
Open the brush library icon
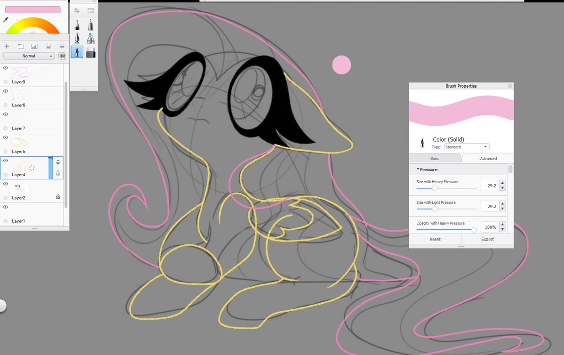pyautogui.click(x=91, y=10)
